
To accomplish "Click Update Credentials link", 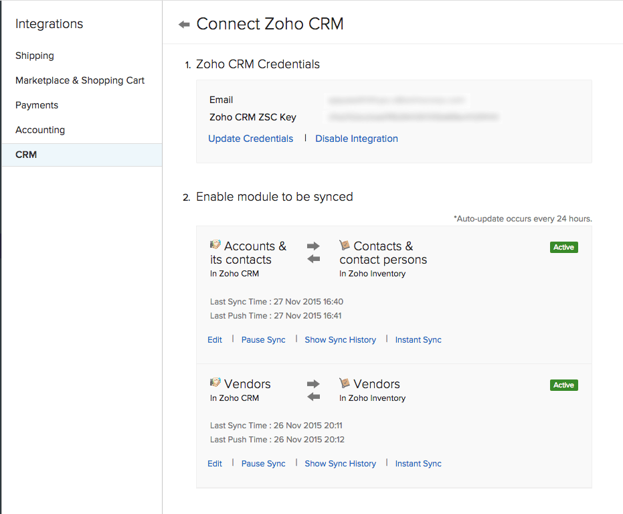I will [251, 139].
